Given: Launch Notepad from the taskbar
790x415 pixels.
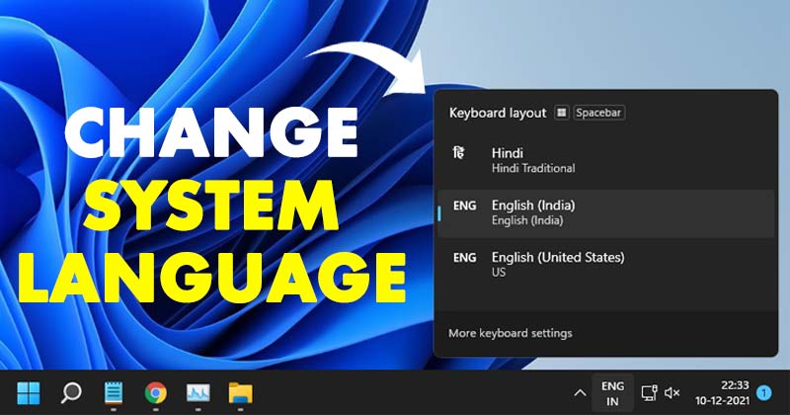Looking at the screenshot, I should (x=114, y=393).
